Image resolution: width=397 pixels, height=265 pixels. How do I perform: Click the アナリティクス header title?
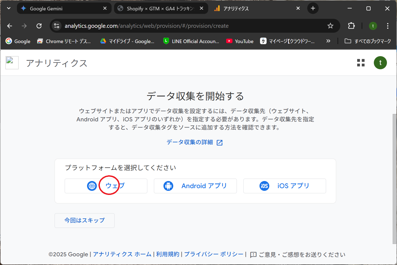click(x=57, y=63)
